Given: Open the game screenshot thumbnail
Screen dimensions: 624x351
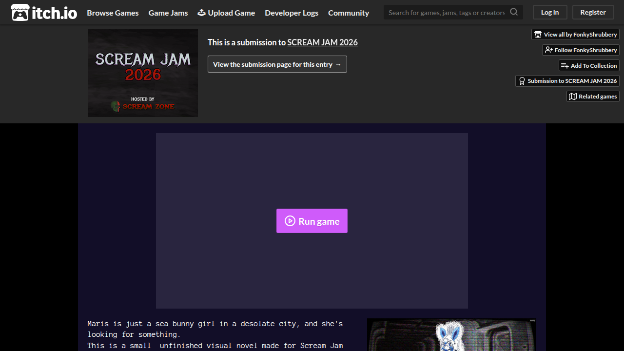Looking at the screenshot, I should (451, 335).
